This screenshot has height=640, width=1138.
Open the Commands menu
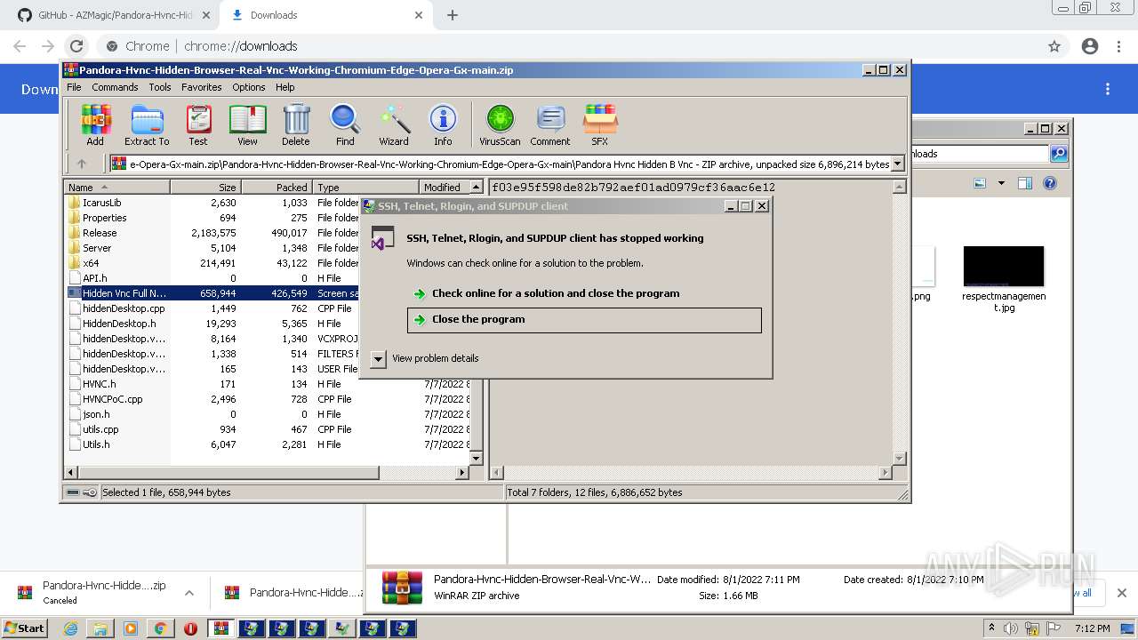115,87
